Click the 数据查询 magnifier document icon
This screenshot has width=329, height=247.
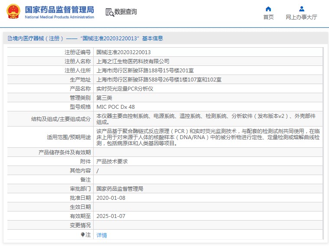tap(109, 12)
